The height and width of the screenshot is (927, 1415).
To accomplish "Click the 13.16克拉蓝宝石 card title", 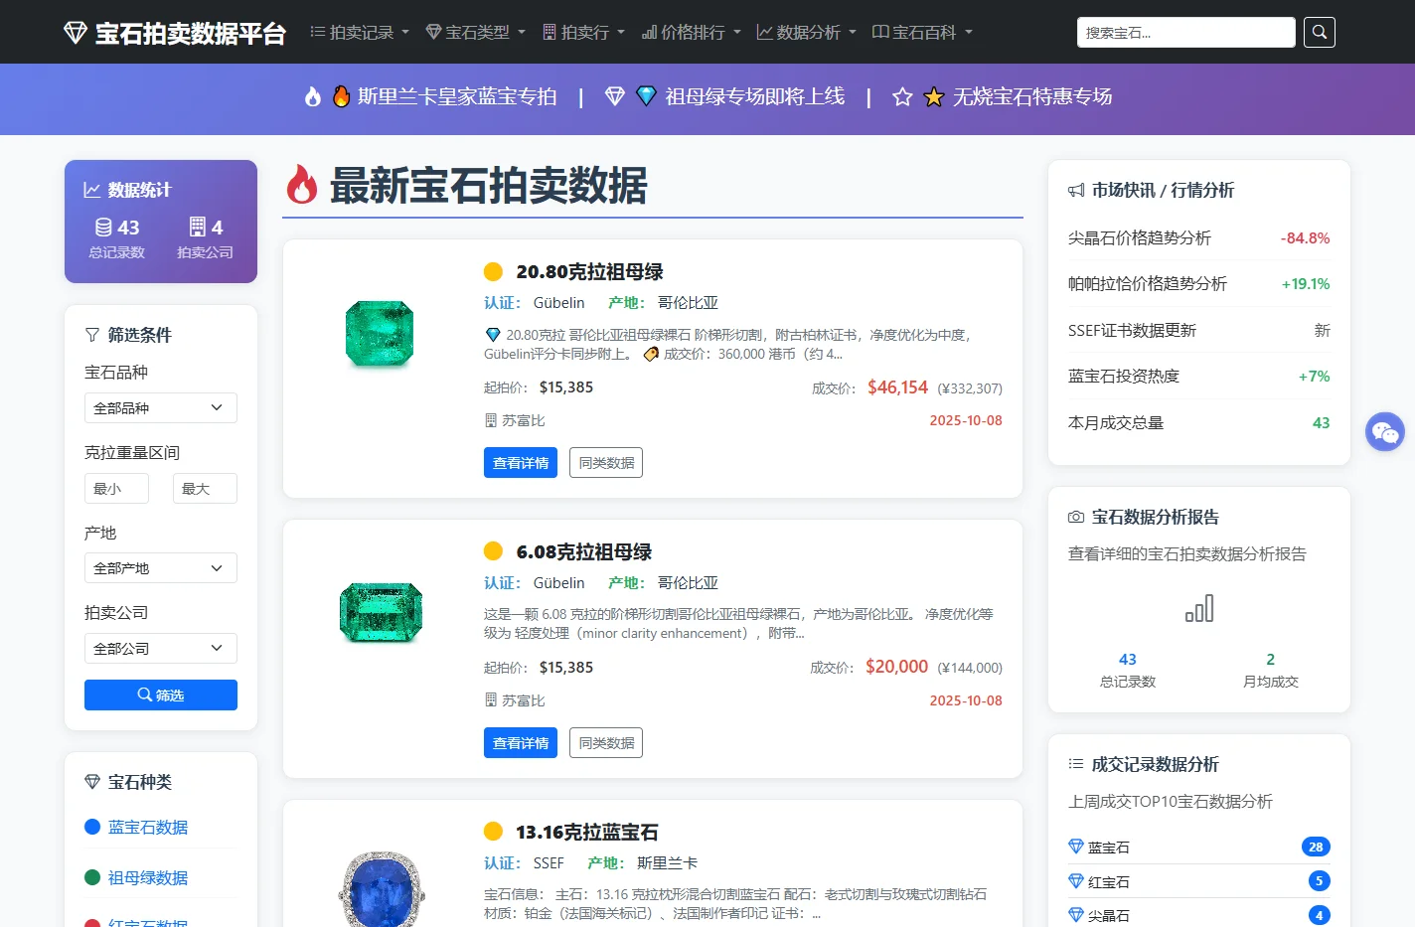I will click(587, 832).
